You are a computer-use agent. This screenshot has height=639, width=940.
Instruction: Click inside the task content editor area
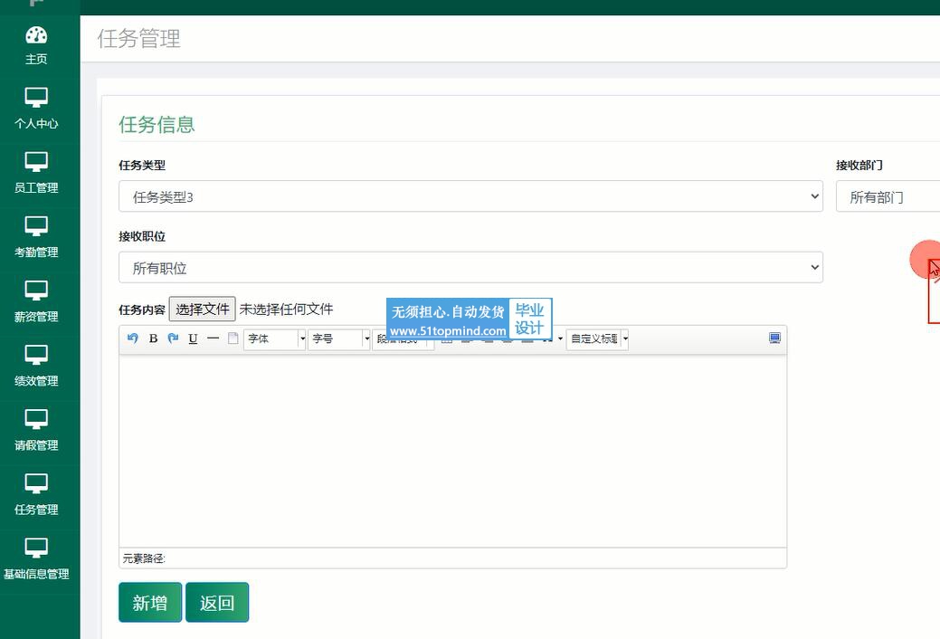452,452
